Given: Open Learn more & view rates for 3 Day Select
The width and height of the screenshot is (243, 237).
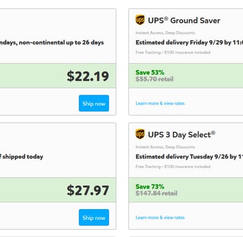Looking at the screenshot, I should (160, 218).
